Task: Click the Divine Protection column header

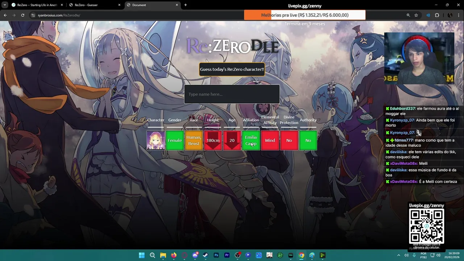Action: click(x=289, y=120)
